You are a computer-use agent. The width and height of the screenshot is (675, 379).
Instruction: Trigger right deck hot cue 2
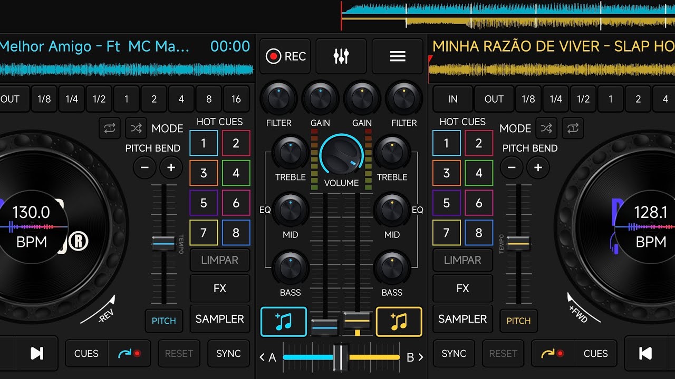[479, 143]
